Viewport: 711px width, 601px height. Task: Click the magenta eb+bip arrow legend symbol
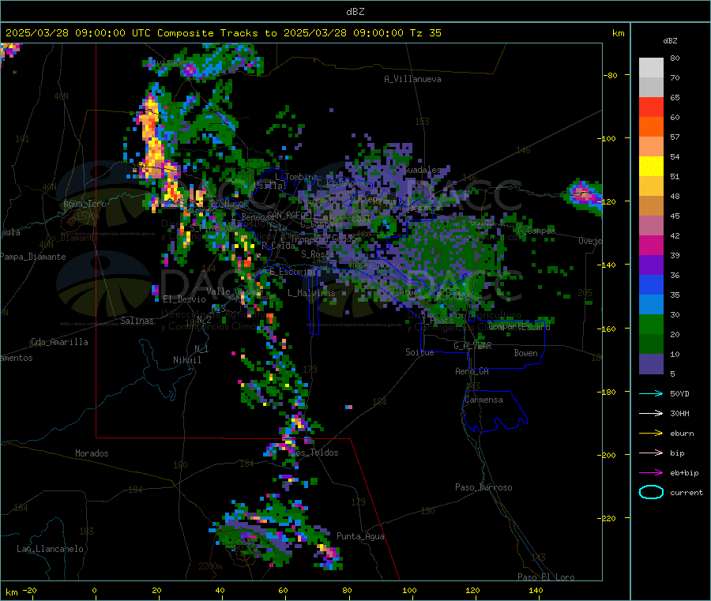point(651,473)
